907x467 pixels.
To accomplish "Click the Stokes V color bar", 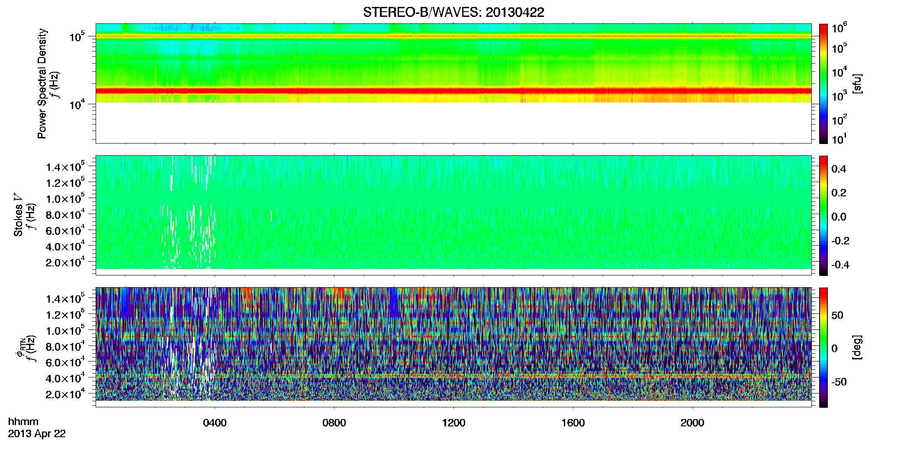I will click(823, 215).
